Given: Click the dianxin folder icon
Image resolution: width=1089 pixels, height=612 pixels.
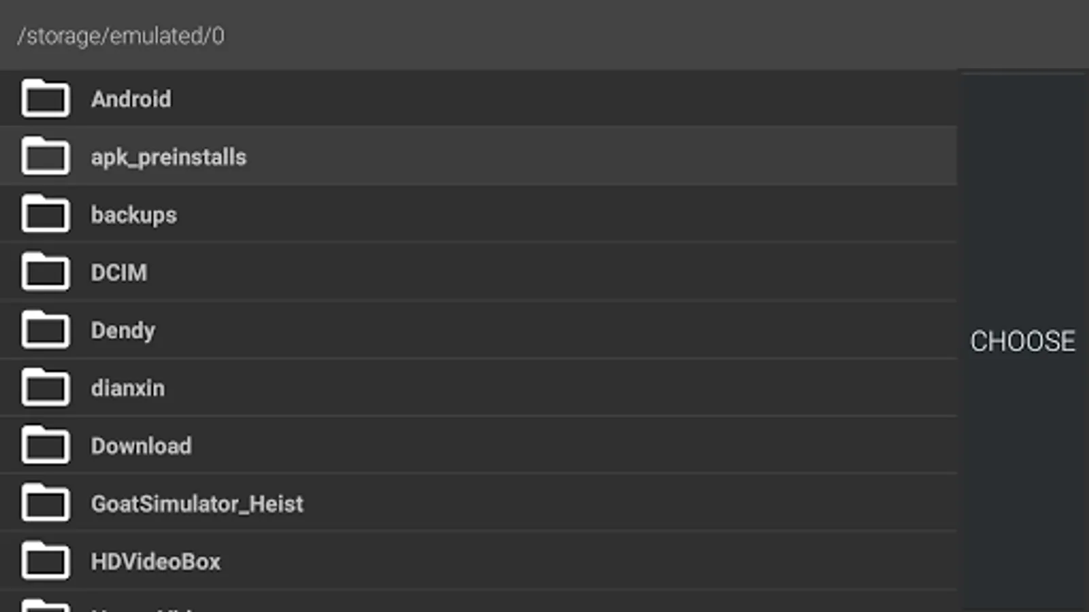Looking at the screenshot, I should (45, 388).
